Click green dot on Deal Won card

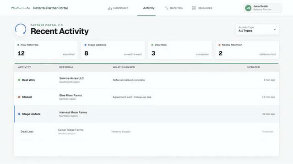[x=152, y=45]
